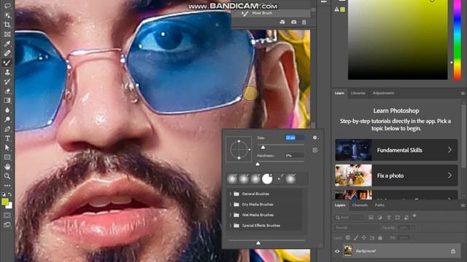Viewport: 467px width, 262px height.
Task: Hide the Background layer with eye icon
Action: click(x=337, y=251)
